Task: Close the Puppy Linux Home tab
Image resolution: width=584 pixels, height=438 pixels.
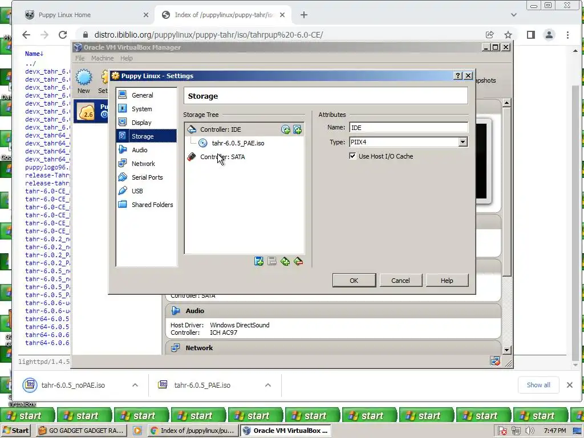Action: pos(145,15)
